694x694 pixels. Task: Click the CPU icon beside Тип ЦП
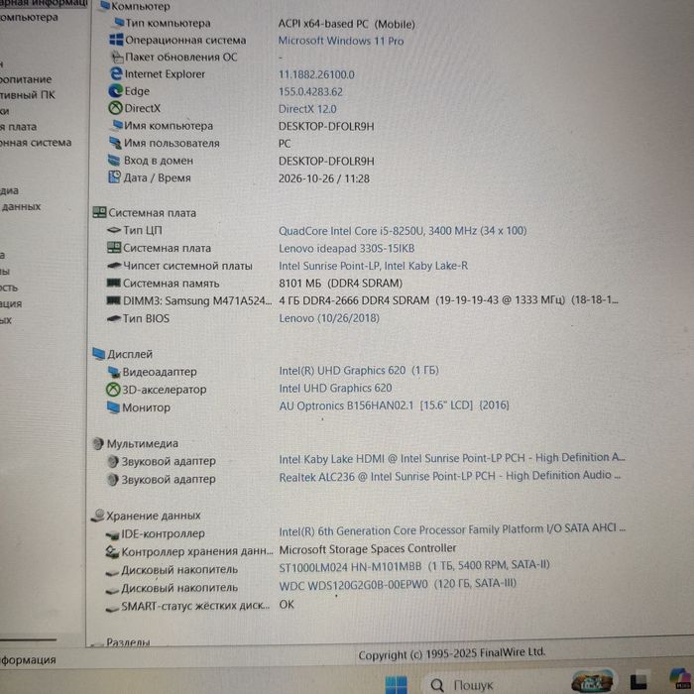pos(114,230)
